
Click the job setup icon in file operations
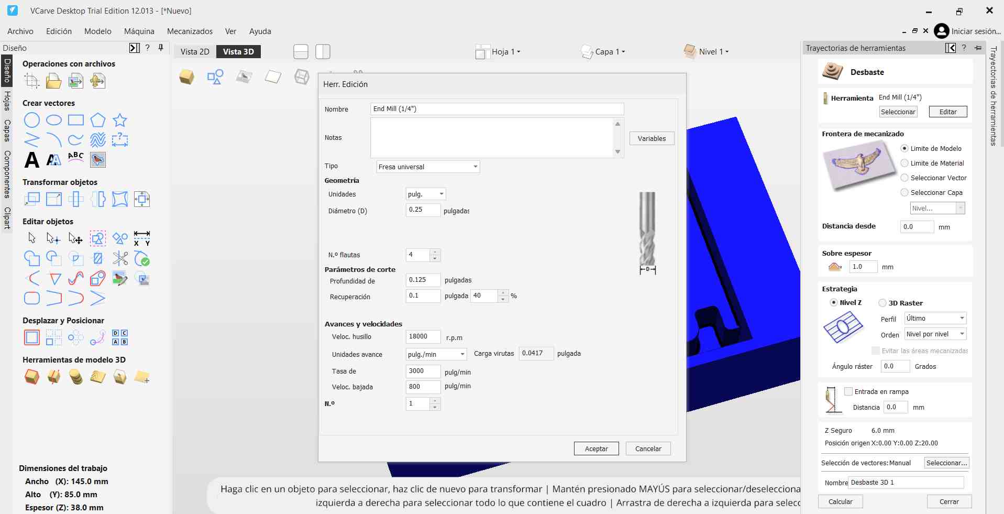pyautogui.click(x=32, y=81)
